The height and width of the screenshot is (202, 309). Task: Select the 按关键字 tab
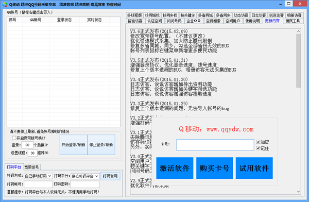coord(187,15)
